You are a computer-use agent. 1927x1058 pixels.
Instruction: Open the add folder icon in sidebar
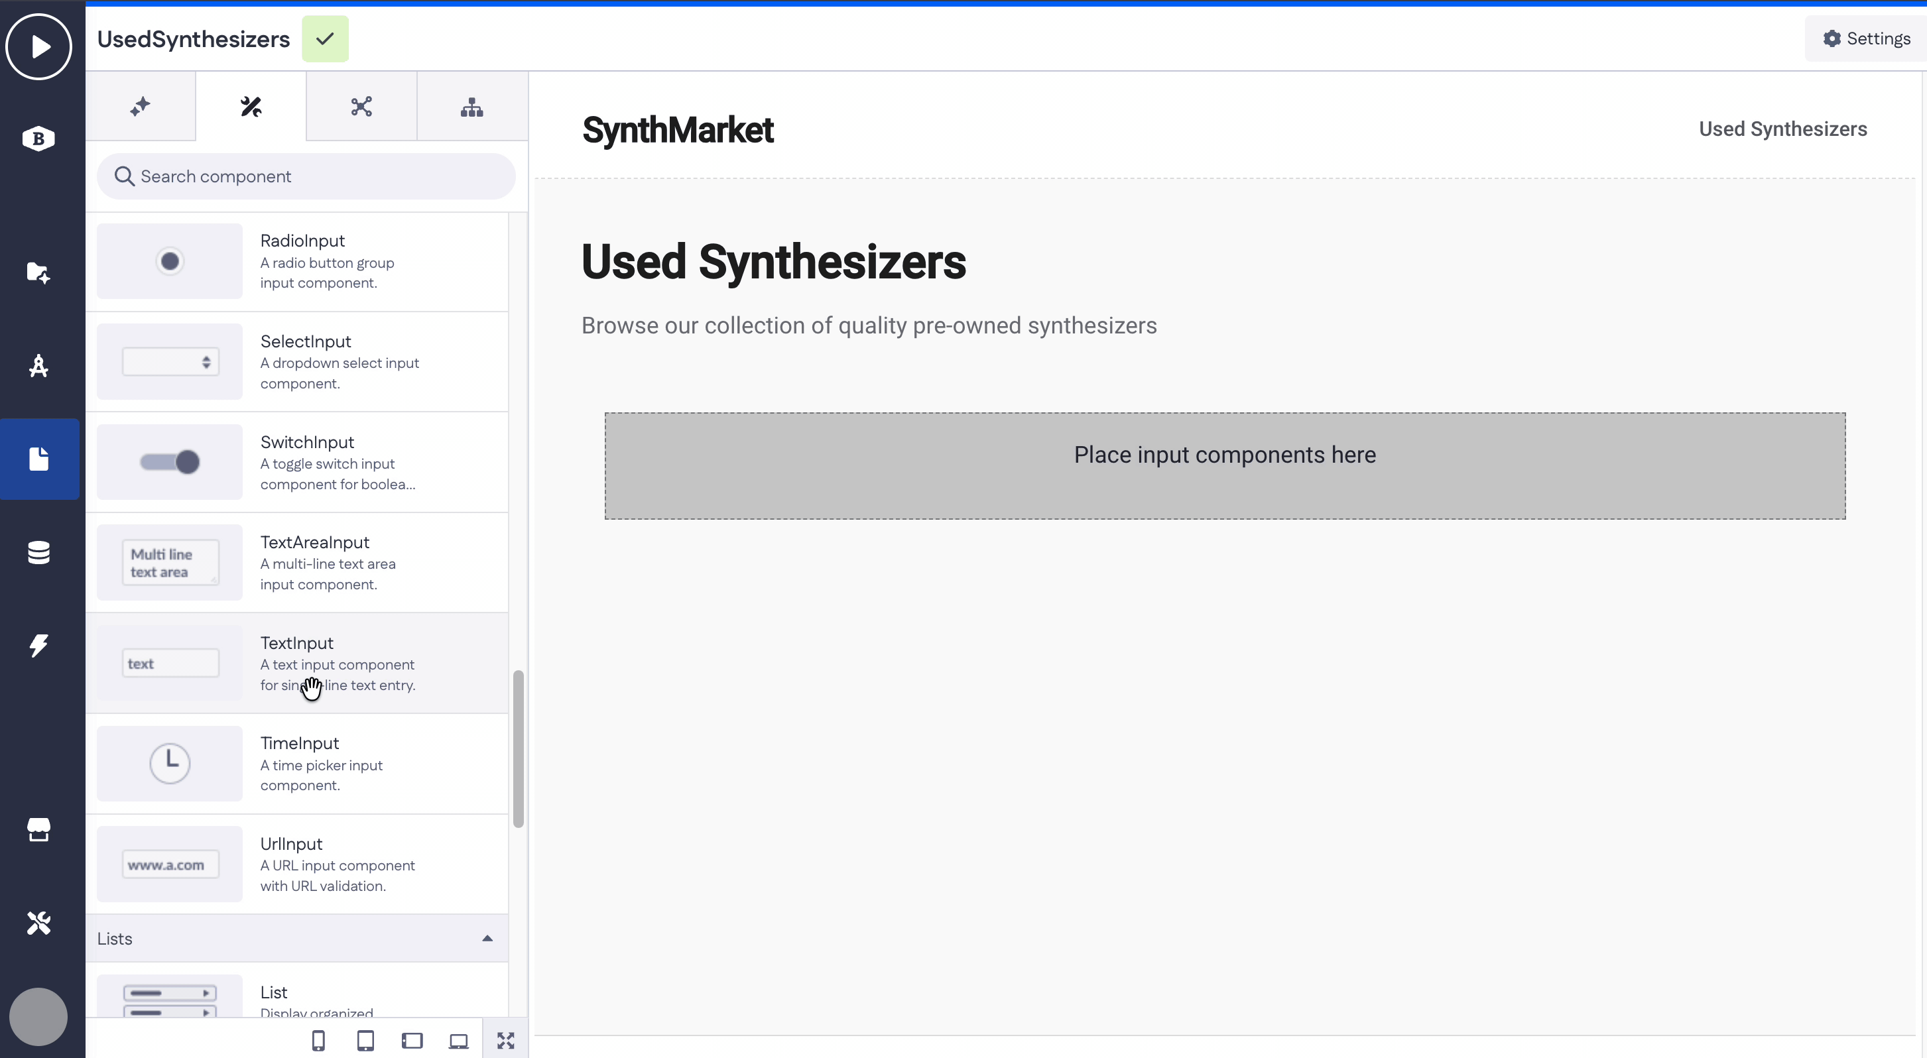[x=39, y=272]
